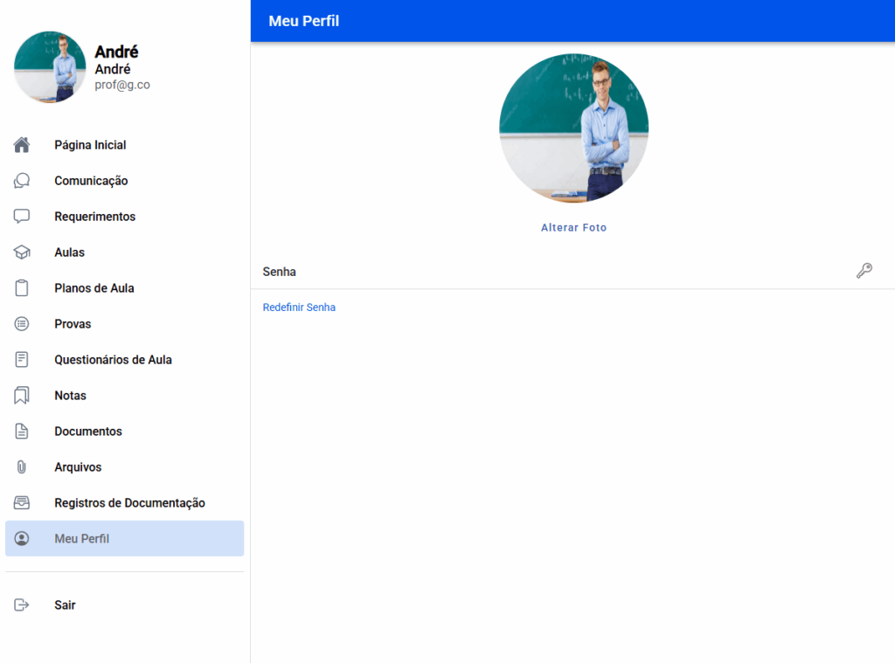Click the Registros de Documentação inbox icon
This screenshot has width=895, height=663.
pyautogui.click(x=22, y=503)
